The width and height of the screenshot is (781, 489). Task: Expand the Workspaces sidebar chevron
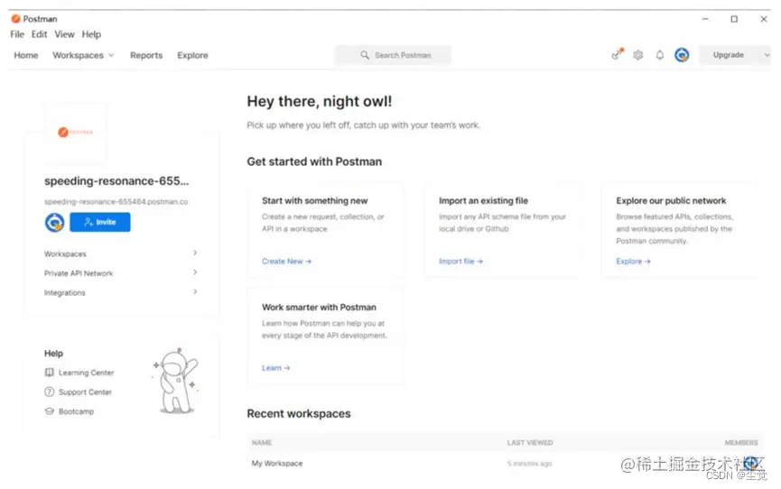coord(195,253)
